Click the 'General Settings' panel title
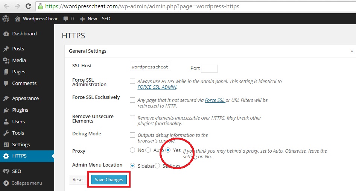The width and height of the screenshot is (356, 191). tap(88, 51)
